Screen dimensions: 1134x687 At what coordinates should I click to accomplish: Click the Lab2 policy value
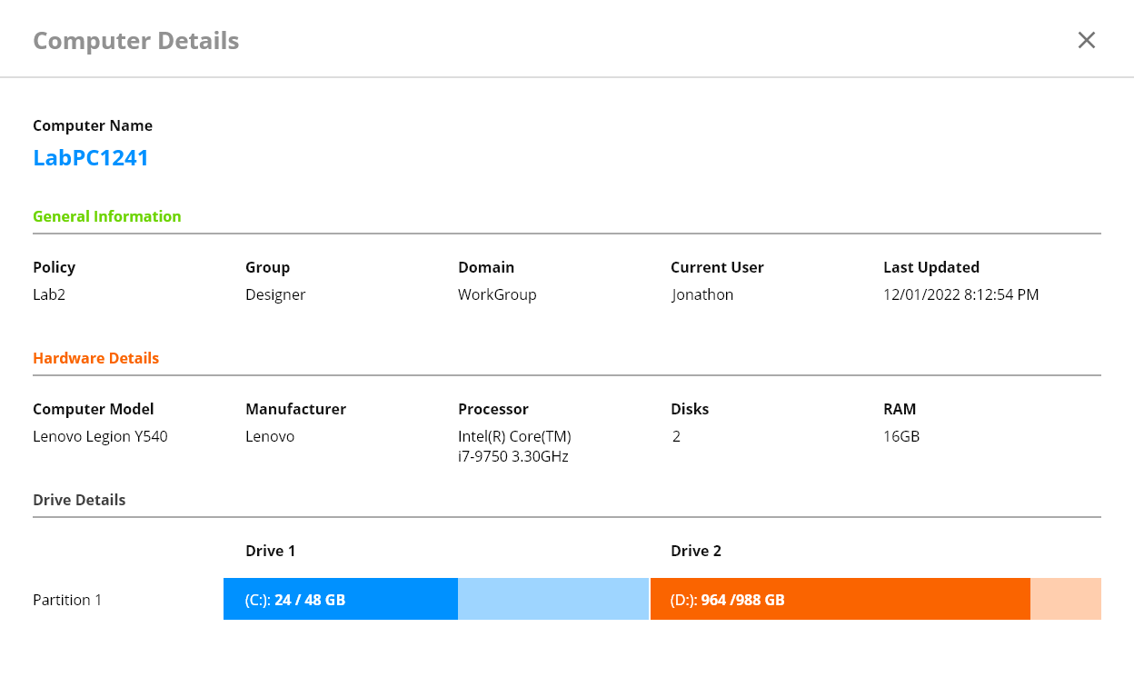tap(48, 294)
